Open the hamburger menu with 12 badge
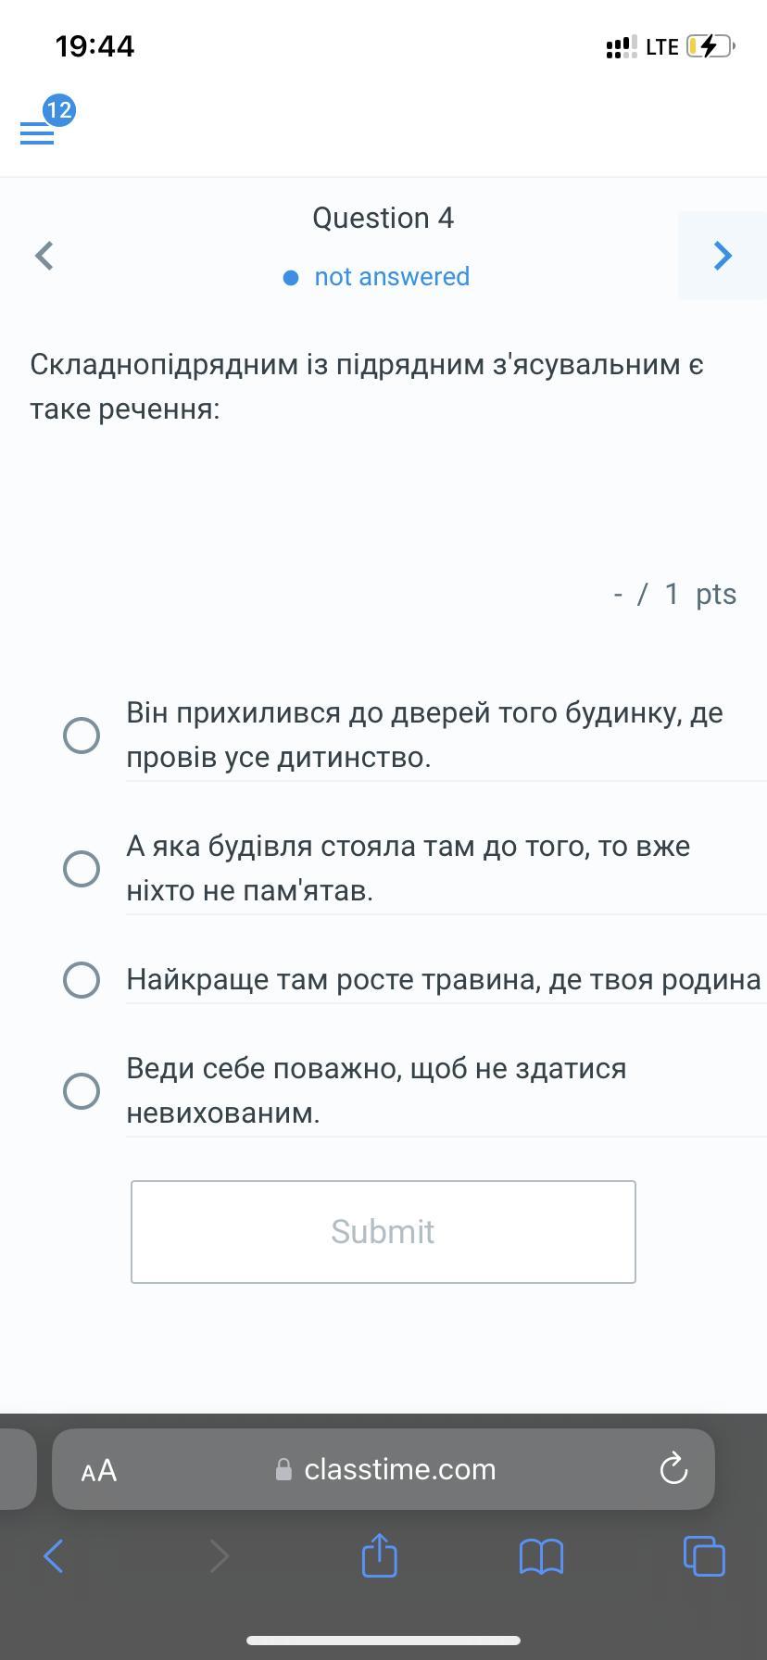Image resolution: width=767 pixels, height=1660 pixels. point(38,132)
